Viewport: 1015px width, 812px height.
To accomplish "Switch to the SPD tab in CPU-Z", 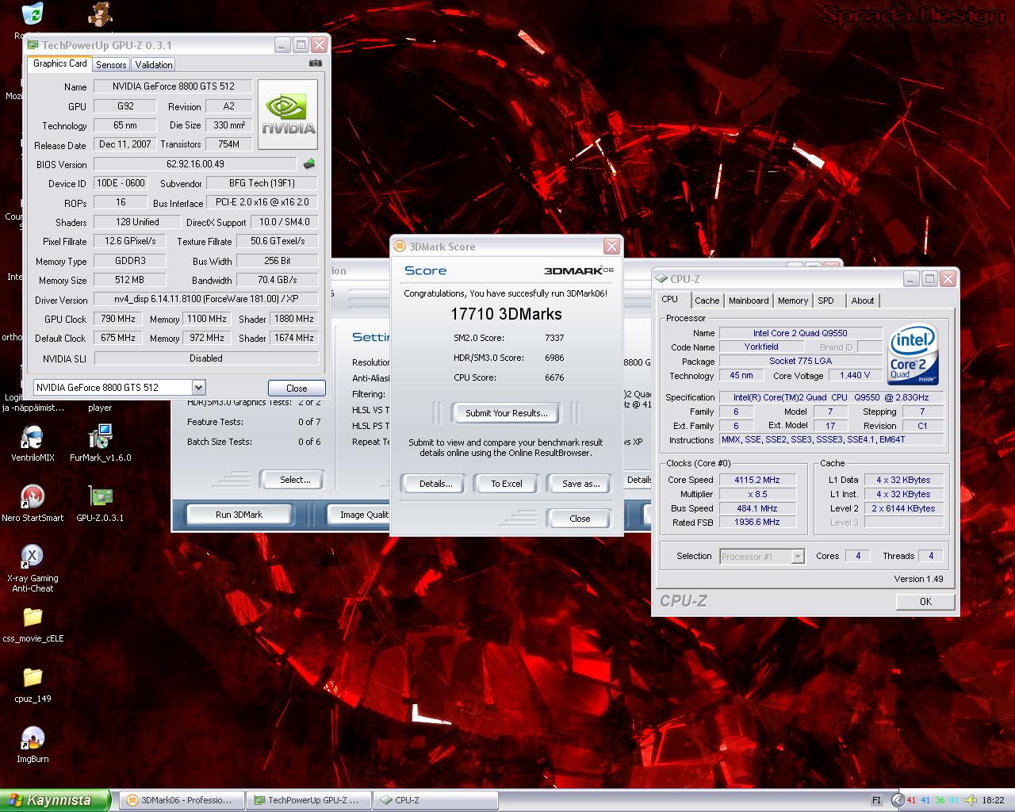I will (x=825, y=301).
